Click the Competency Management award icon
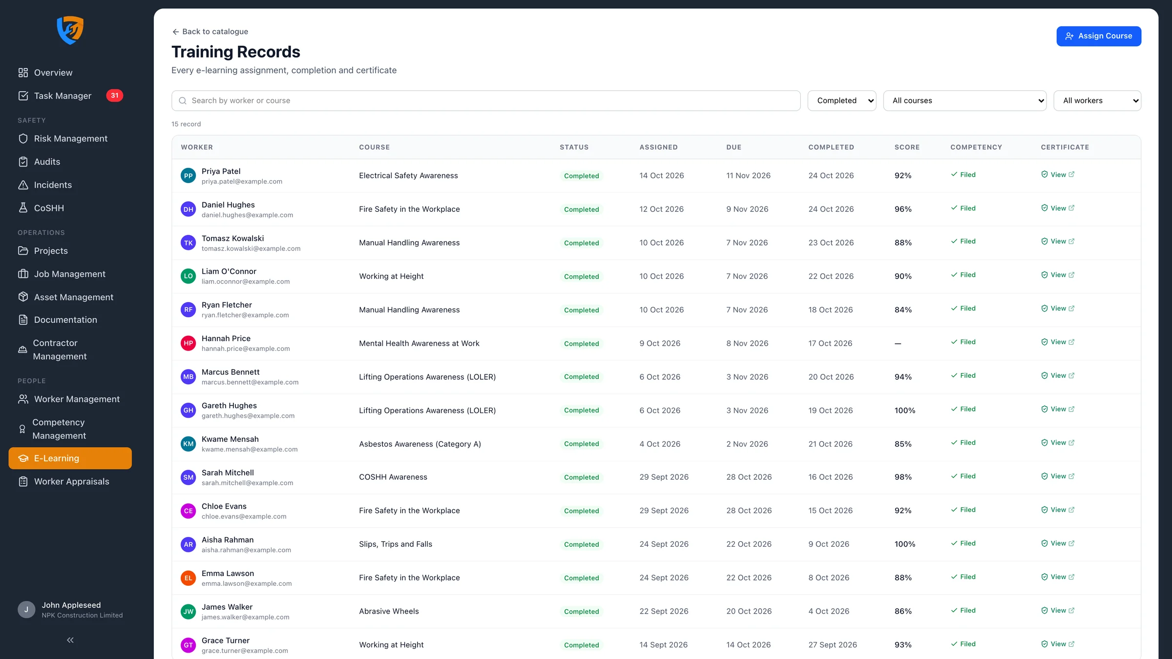The width and height of the screenshot is (1172, 659). (22, 429)
